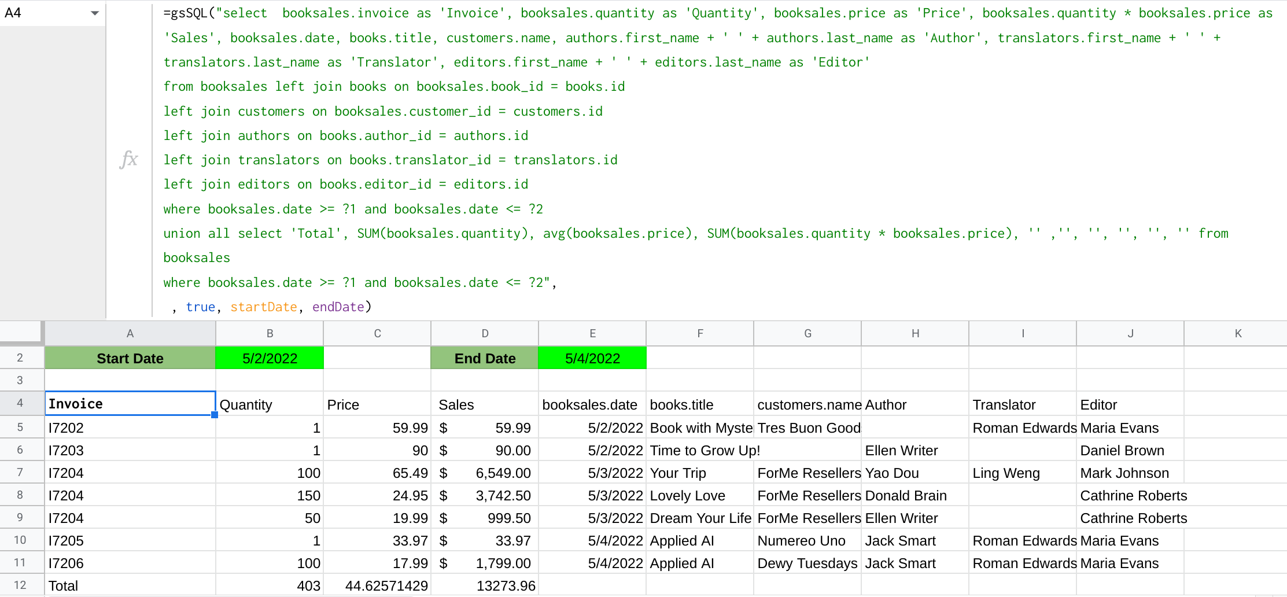This screenshot has width=1287, height=597.
Task: Open the Name Box dropdown arrow
Action: click(94, 13)
